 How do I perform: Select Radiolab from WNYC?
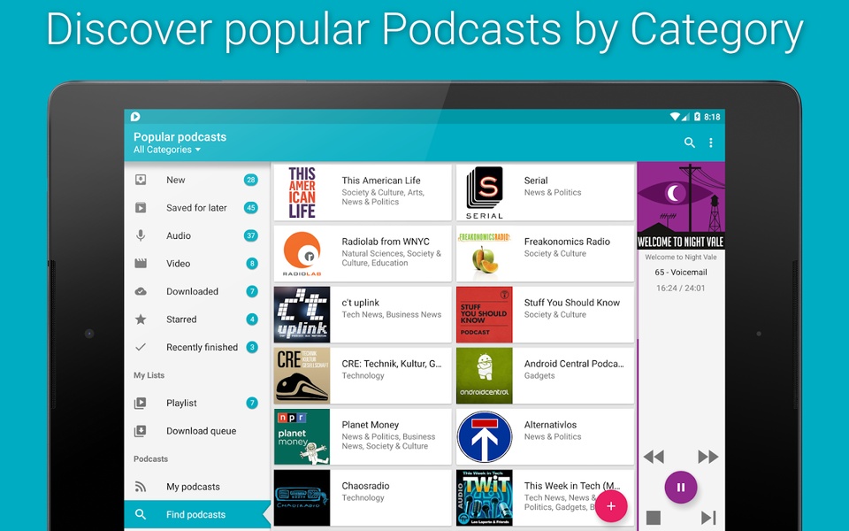click(x=363, y=254)
